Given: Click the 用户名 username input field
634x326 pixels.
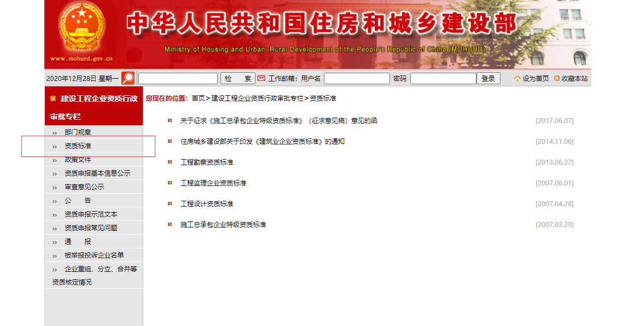Looking at the screenshot, I should [x=357, y=79].
